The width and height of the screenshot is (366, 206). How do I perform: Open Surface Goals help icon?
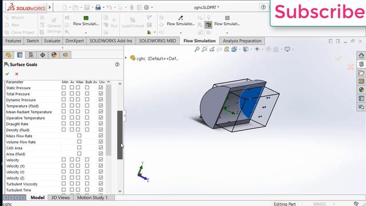(x=117, y=65)
